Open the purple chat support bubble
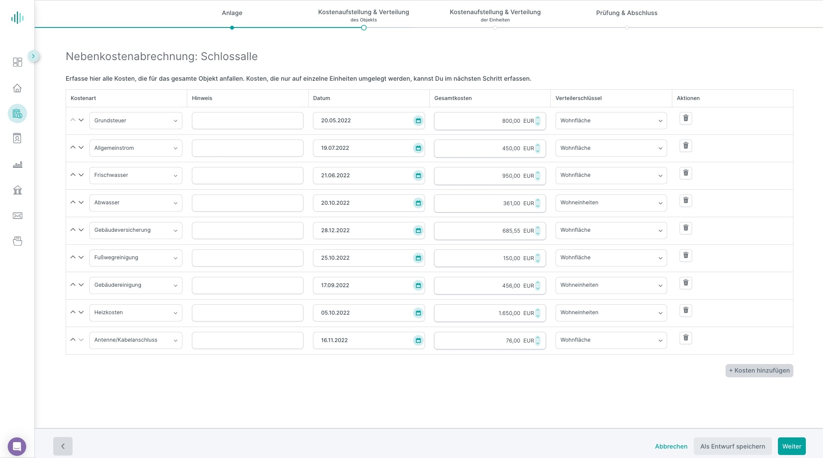Screen dimensions: 823x458 pos(17,446)
